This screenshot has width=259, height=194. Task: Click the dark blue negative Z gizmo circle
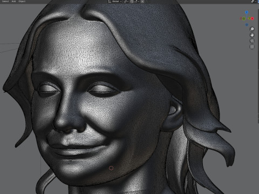pos(247,25)
